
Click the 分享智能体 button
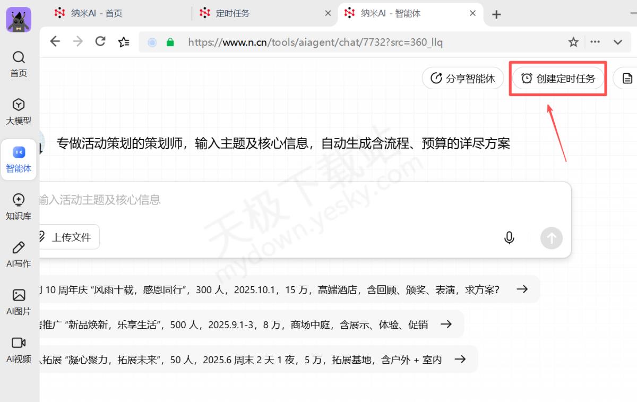[462, 79]
